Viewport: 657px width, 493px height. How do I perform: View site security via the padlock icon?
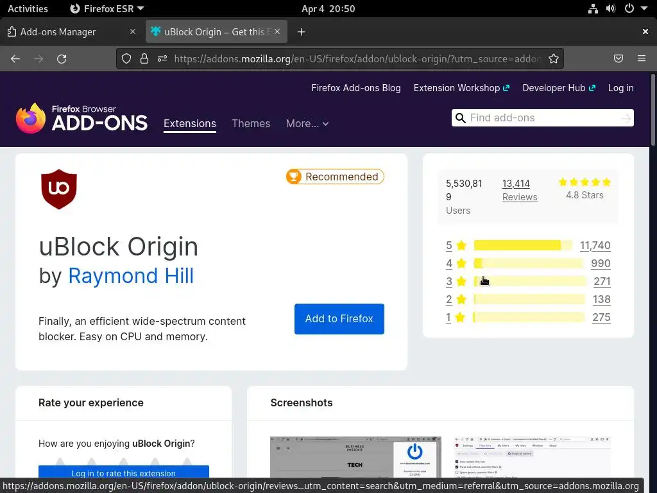click(x=144, y=58)
